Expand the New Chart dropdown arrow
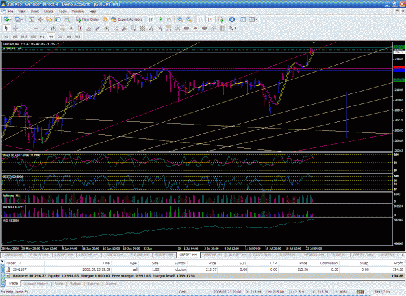This screenshot has width=406, height=296. [x=11, y=19]
